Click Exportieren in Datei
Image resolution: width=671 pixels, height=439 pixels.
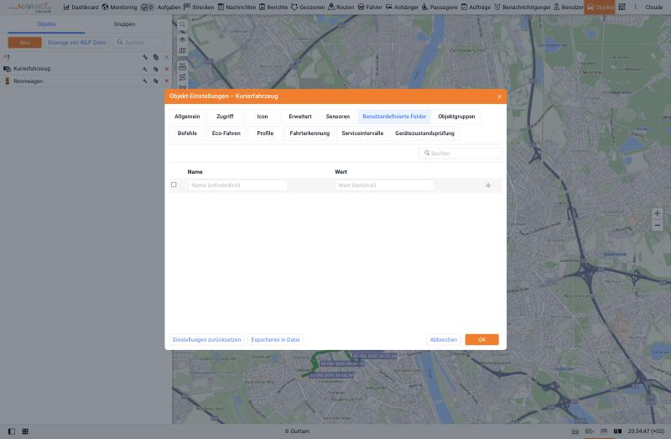point(275,340)
